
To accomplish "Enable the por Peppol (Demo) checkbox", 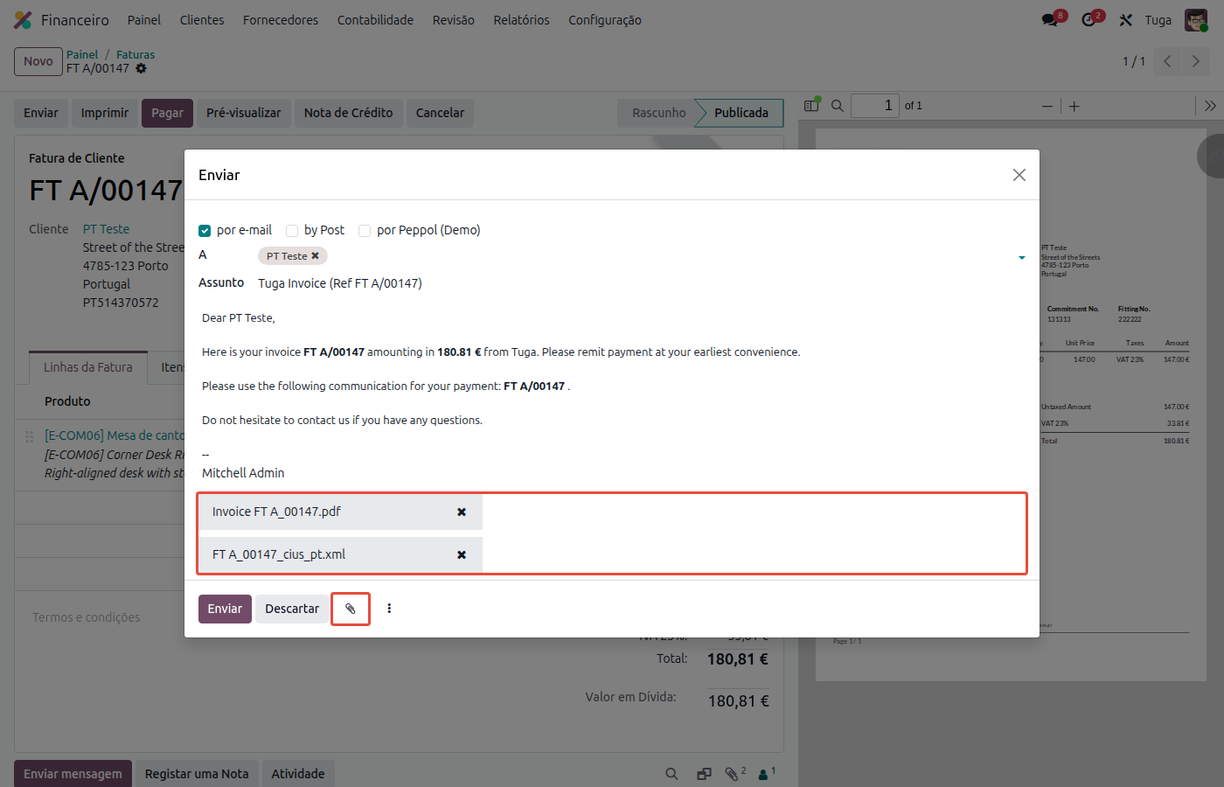I will (365, 231).
